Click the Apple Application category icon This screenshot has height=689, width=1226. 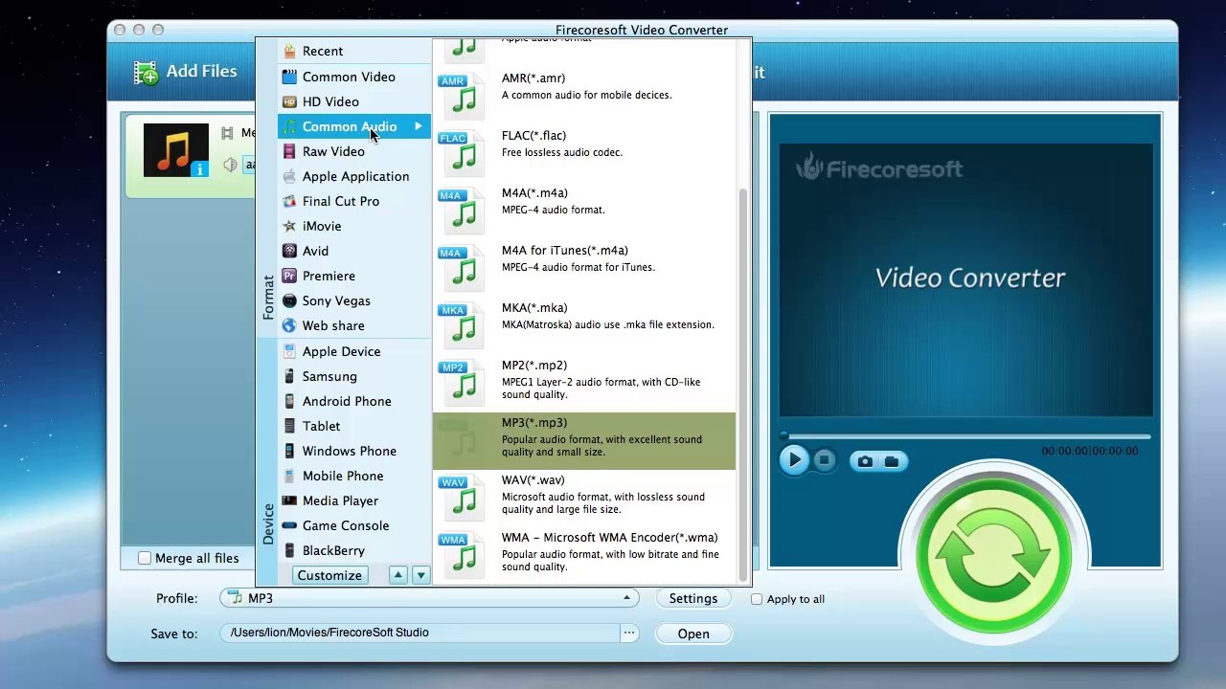point(289,176)
